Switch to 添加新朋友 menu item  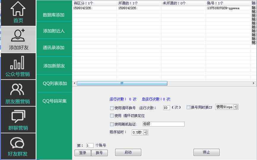(54, 66)
